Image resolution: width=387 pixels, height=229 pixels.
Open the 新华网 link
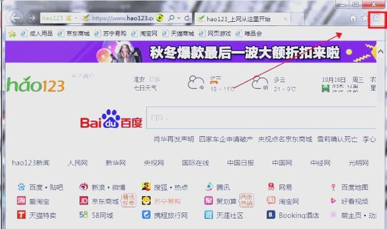point(116,163)
